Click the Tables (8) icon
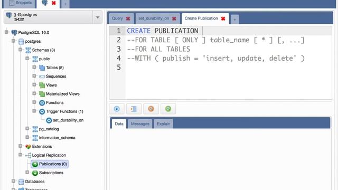The width and height of the screenshot is (338, 190). point(42,68)
